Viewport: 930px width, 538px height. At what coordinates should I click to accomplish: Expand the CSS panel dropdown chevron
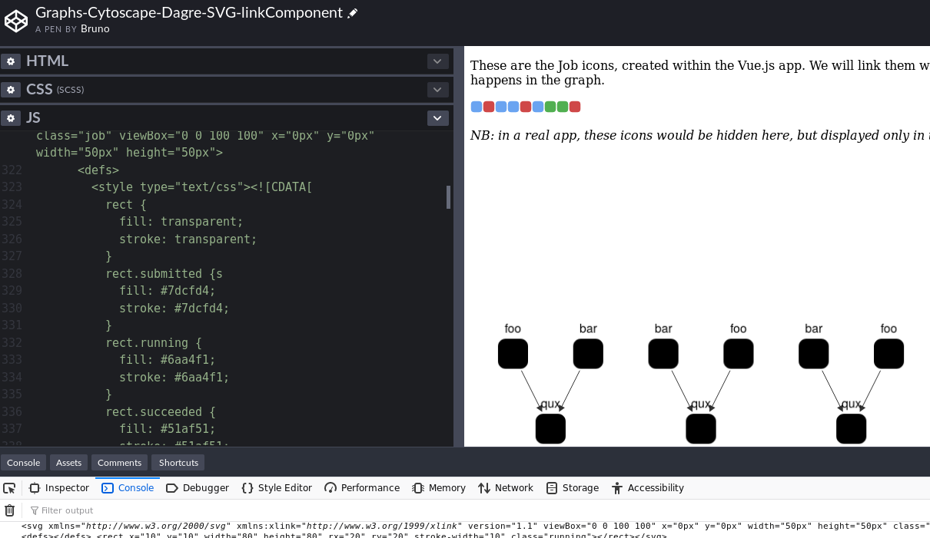(437, 89)
